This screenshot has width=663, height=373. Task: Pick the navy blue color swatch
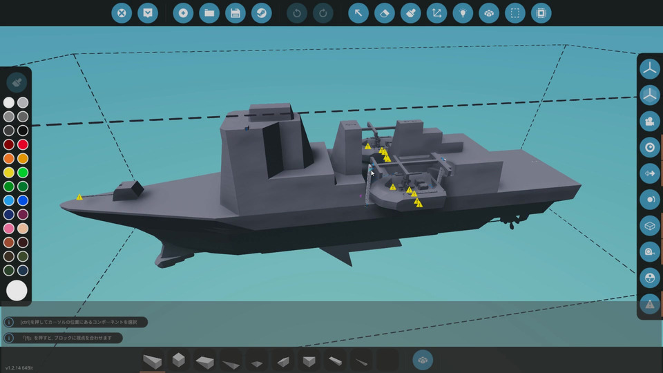[9, 214]
